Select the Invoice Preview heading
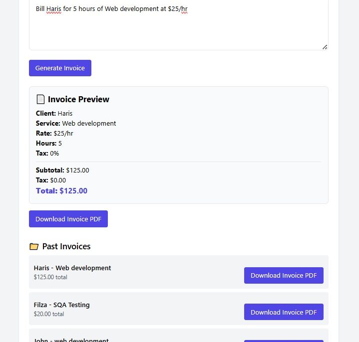This screenshot has height=342, width=359. [x=78, y=99]
